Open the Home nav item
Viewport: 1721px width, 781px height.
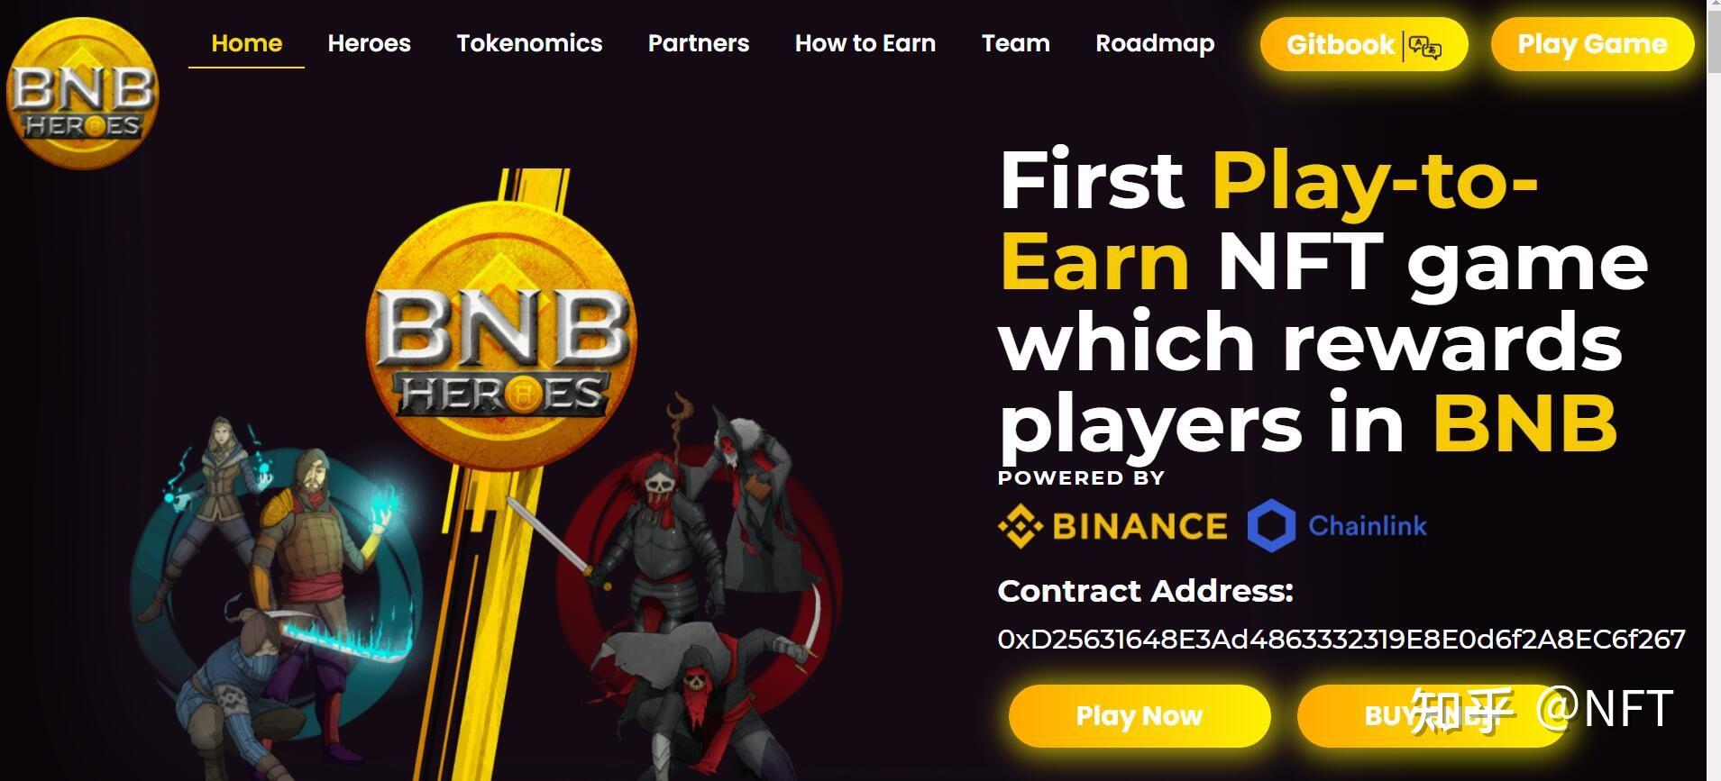coord(246,43)
